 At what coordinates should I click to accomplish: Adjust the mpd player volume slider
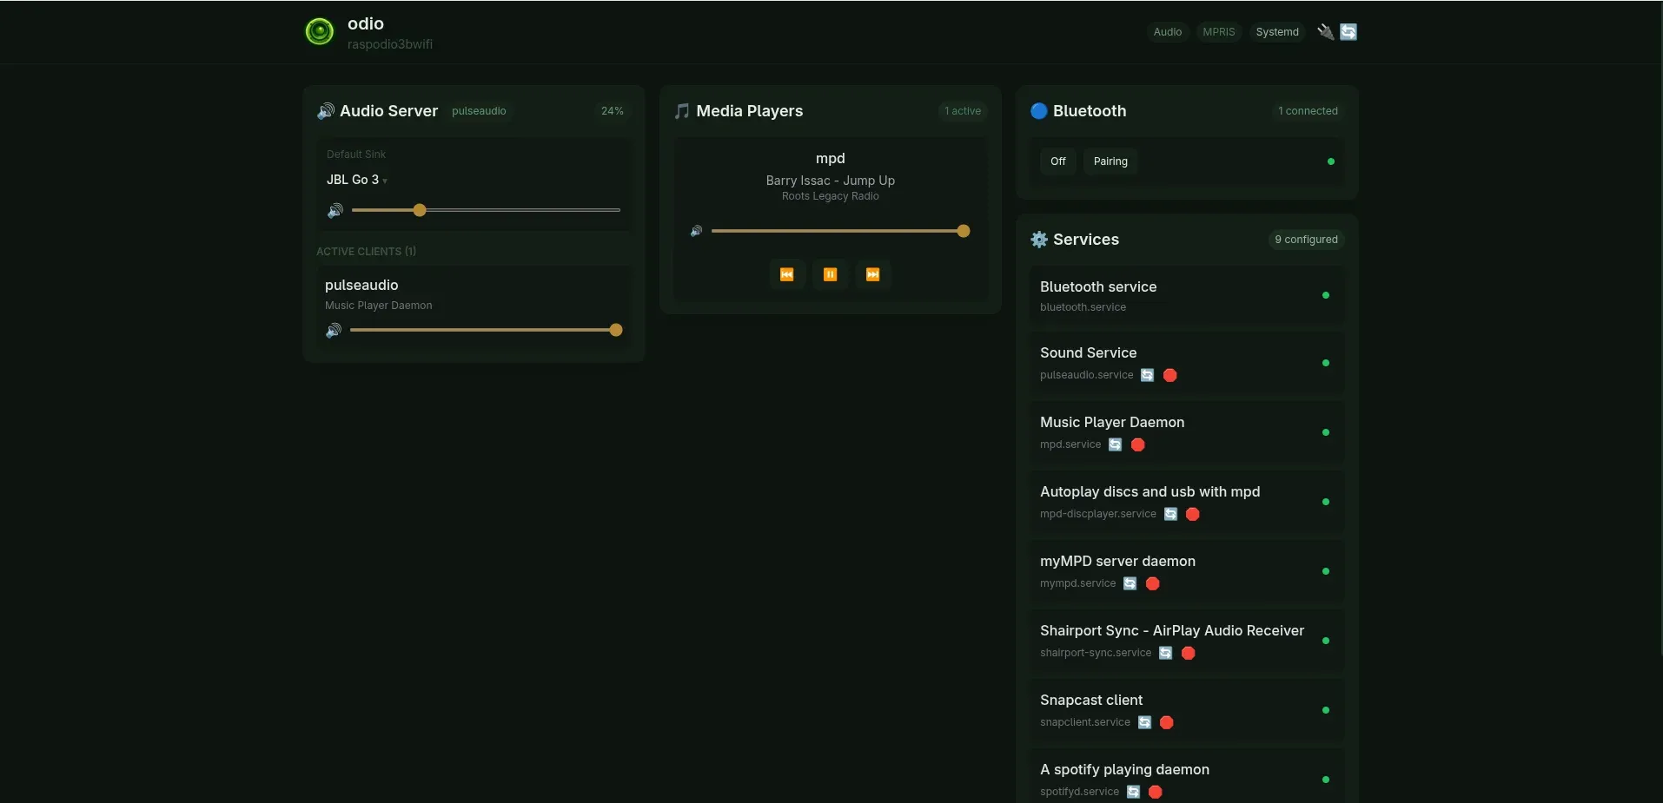(840, 231)
